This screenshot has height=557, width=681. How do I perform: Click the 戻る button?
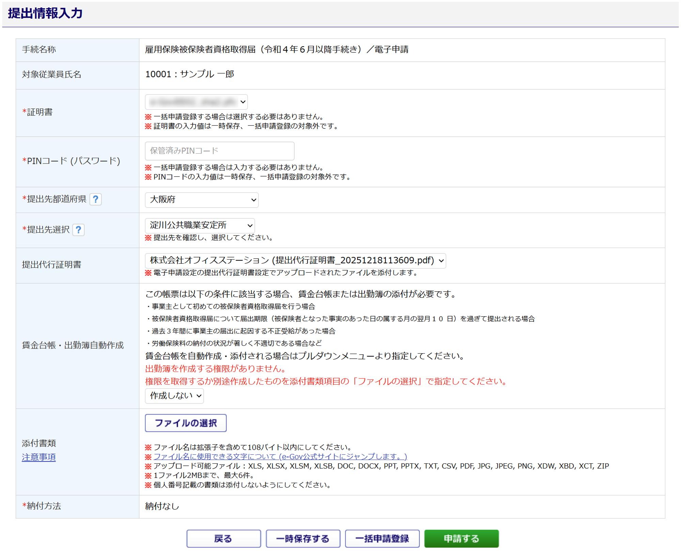point(223,539)
